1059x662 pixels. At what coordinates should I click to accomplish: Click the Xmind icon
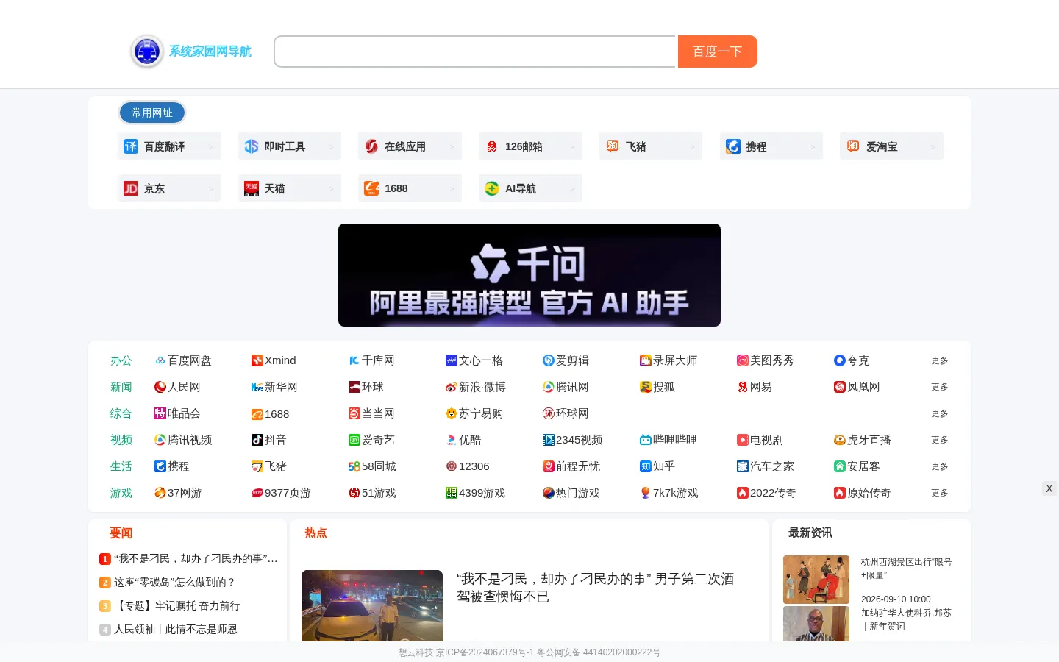tap(257, 360)
